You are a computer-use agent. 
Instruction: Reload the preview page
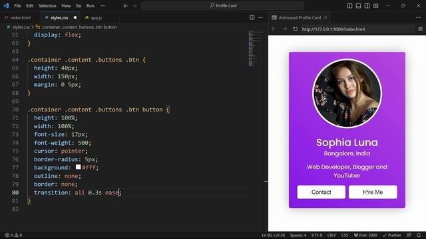(295, 29)
